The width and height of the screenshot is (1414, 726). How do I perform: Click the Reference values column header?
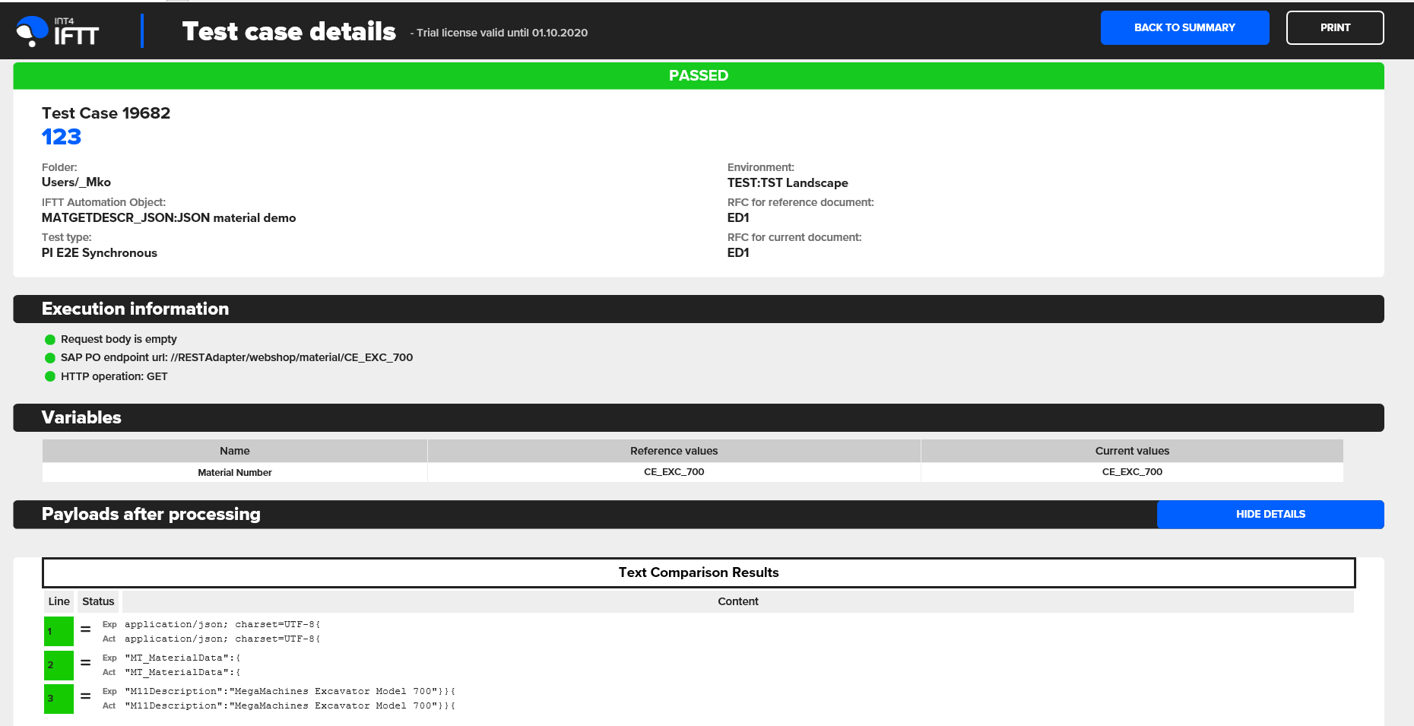[x=674, y=451]
